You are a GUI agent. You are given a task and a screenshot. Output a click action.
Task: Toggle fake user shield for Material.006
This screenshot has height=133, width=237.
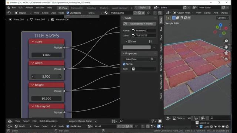click(x=135, y=13)
